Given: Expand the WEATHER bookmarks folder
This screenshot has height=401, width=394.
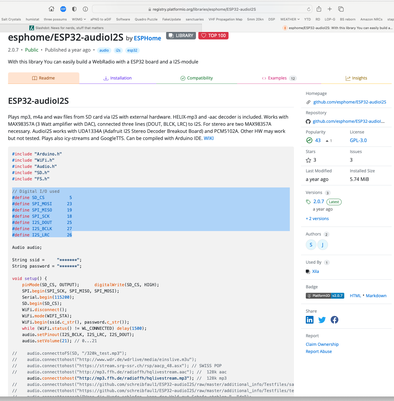Looking at the screenshot, I should click(x=290, y=19).
